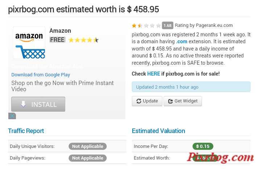Click the share icon on Get Widget
The width and height of the screenshot is (261, 169).
[x=170, y=101]
